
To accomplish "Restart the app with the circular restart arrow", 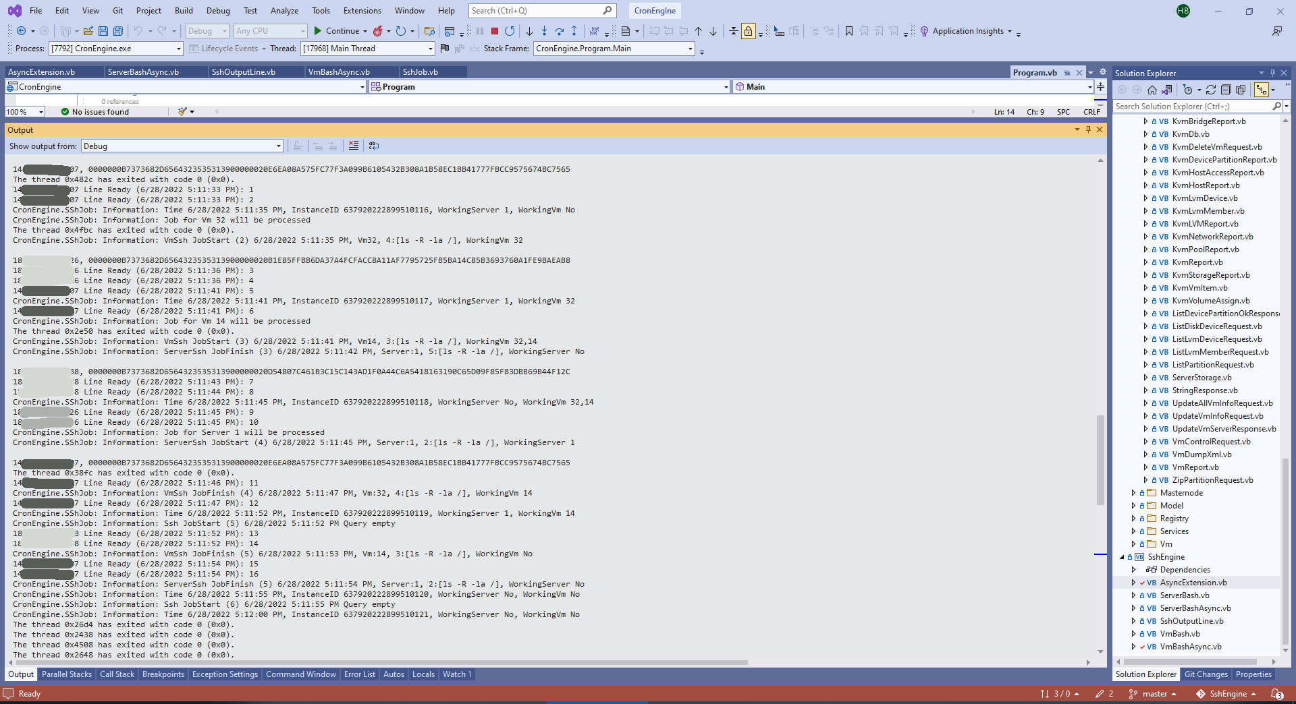I will pyautogui.click(x=510, y=31).
